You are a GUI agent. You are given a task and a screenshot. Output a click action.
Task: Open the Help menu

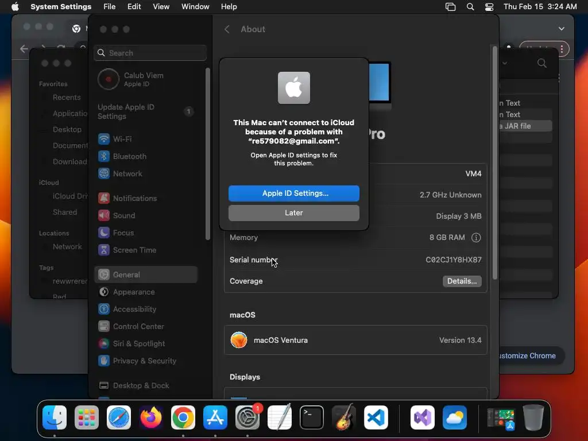(x=229, y=7)
